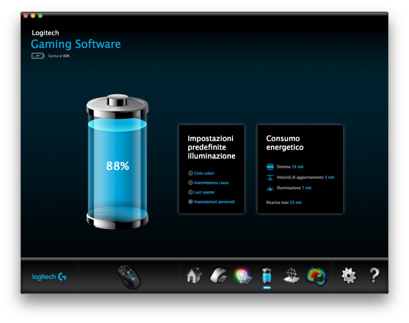The height and width of the screenshot is (323, 409).
Task: Select the Intermittenza ciano radio button
Action: click(x=191, y=183)
